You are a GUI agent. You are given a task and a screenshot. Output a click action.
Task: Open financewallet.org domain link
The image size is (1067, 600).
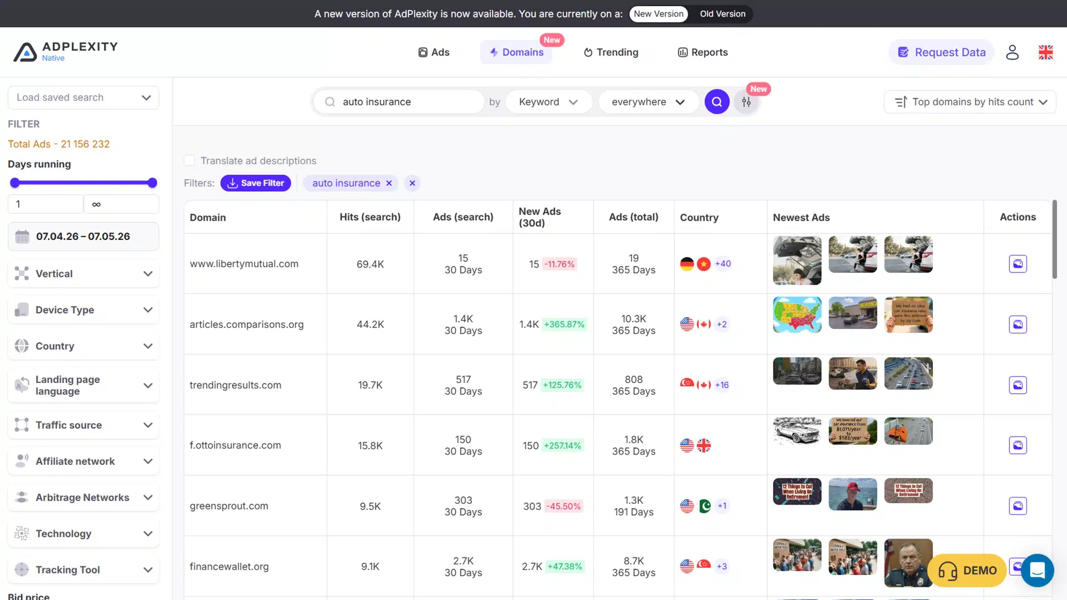pos(229,566)
